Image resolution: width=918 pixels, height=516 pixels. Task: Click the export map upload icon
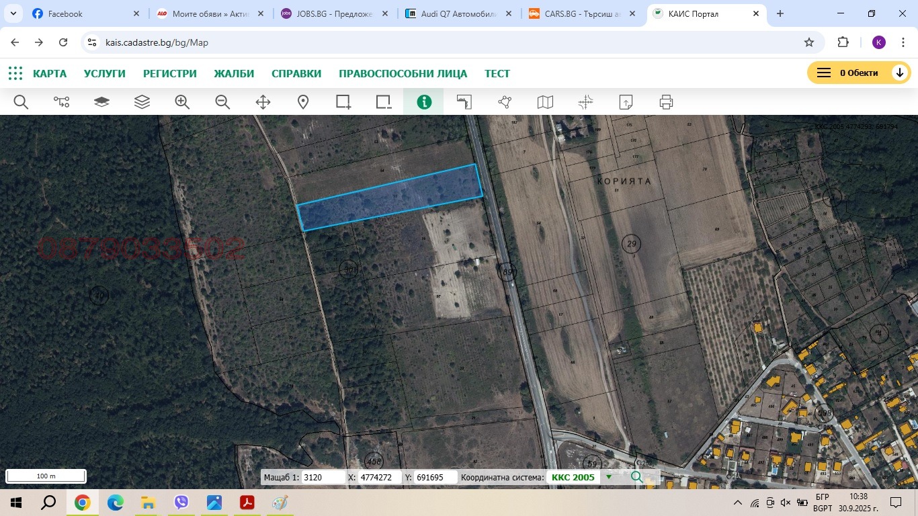click(x=625, y=102)
